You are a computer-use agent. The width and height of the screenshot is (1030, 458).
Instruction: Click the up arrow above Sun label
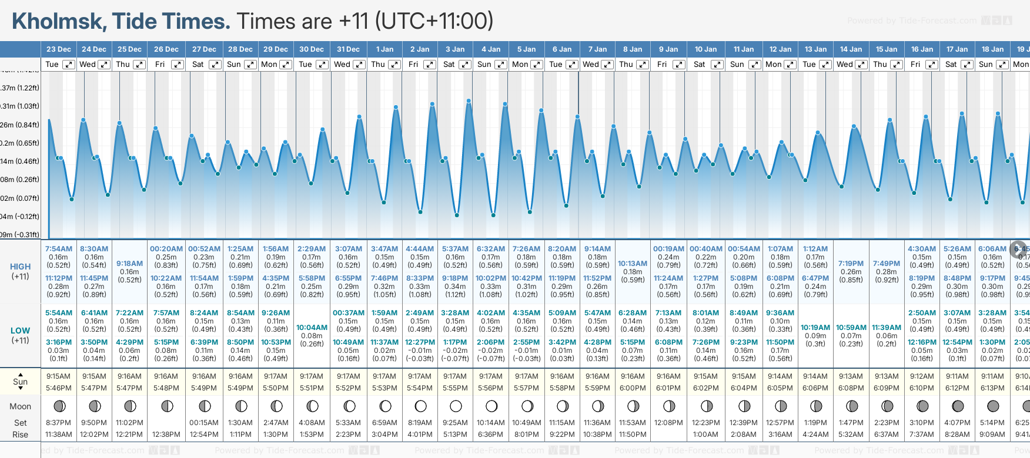[21, 374]
